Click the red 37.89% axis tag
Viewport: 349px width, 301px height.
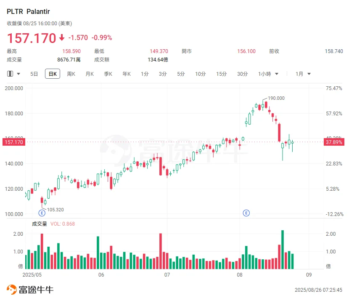coord(334,142)
